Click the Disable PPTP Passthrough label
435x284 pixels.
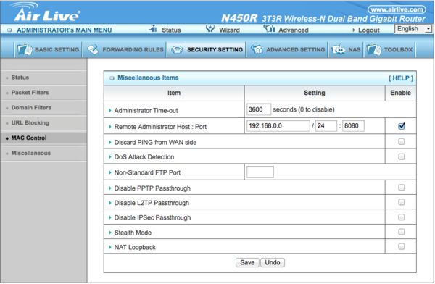tap(152, 188)
